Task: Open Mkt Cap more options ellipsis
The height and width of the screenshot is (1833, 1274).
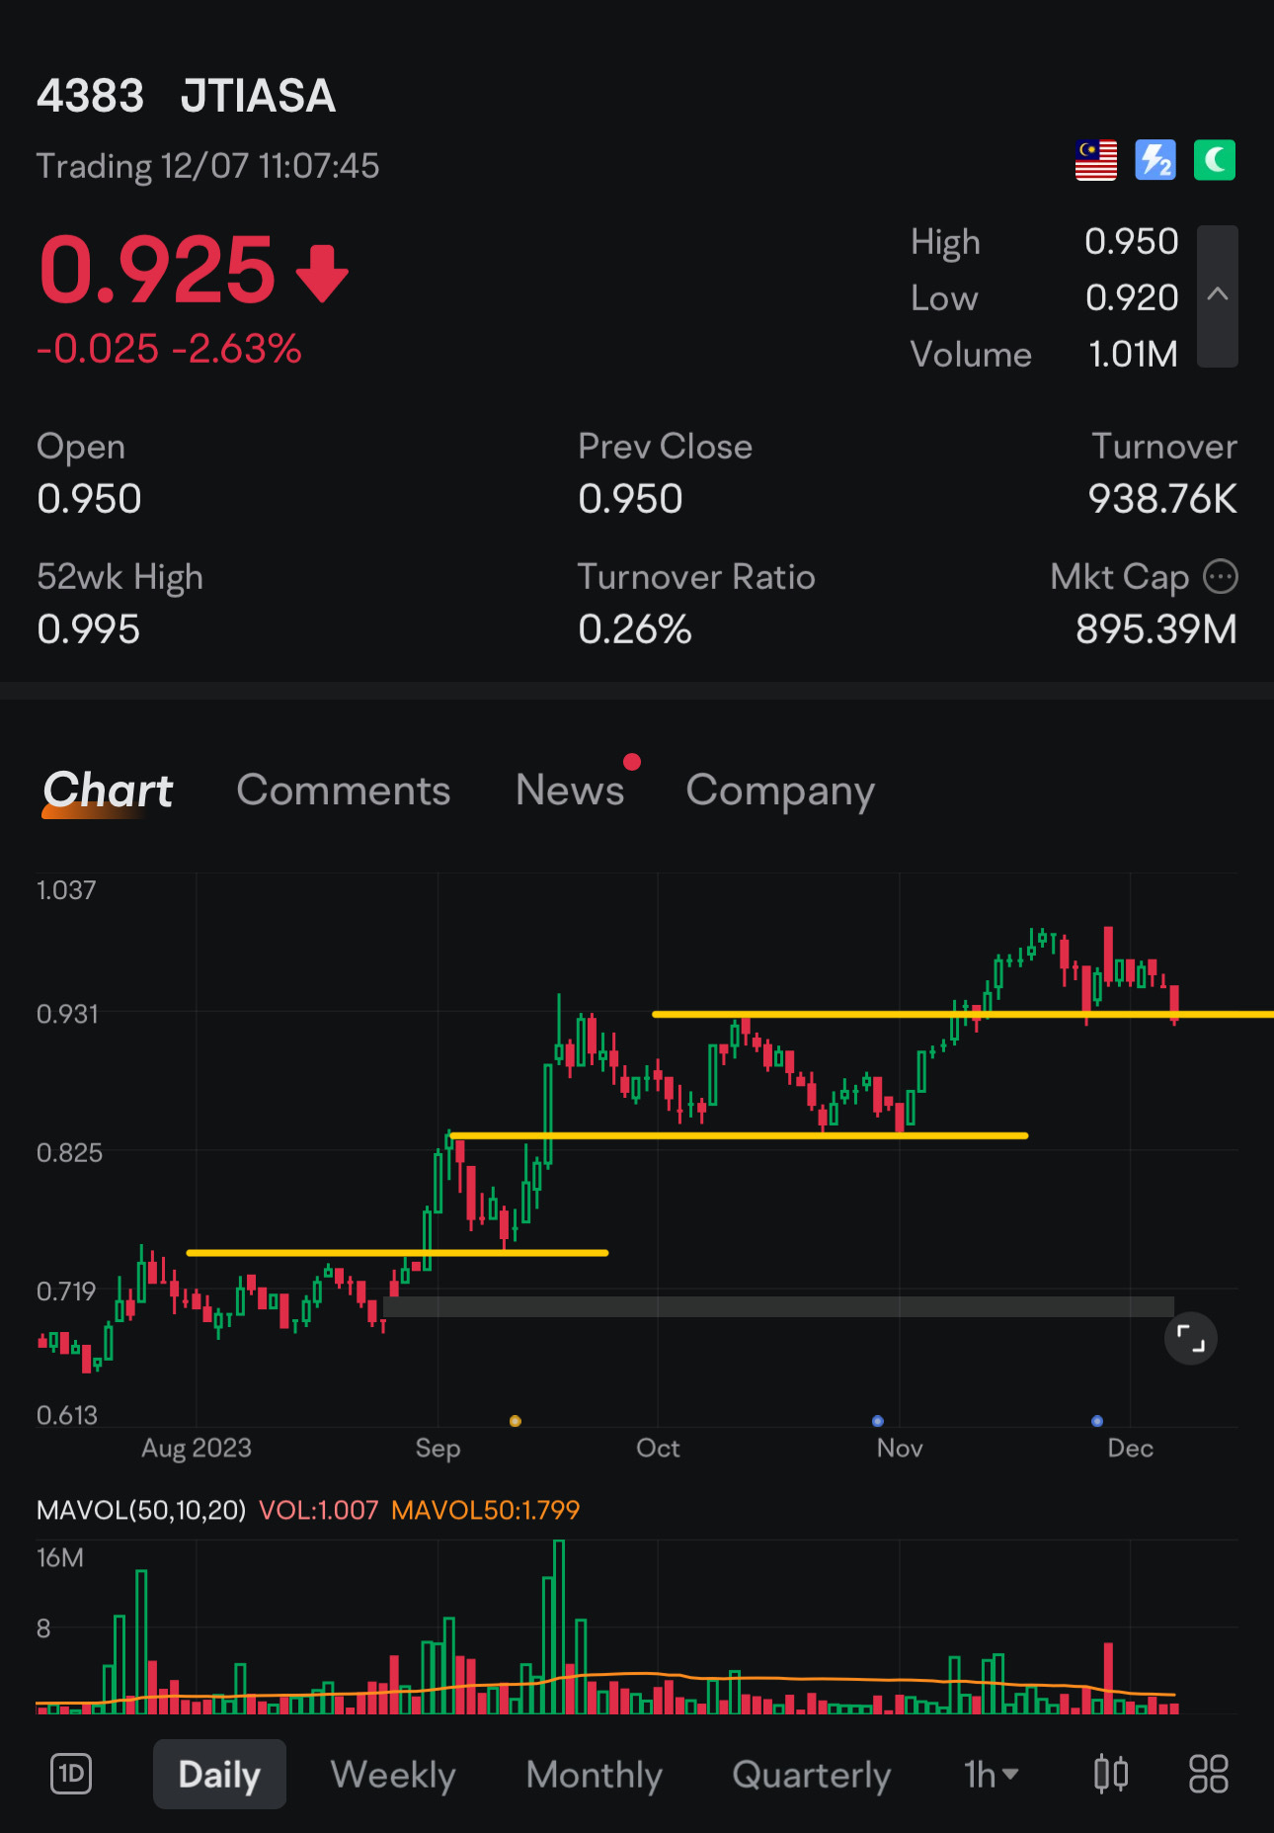Action: [1220, 576]
